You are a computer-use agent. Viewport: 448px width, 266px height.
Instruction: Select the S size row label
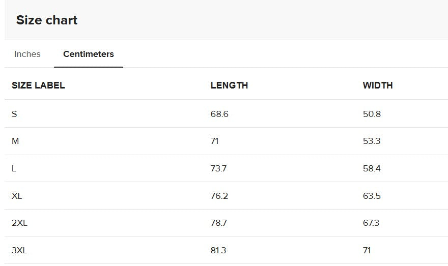14,114
